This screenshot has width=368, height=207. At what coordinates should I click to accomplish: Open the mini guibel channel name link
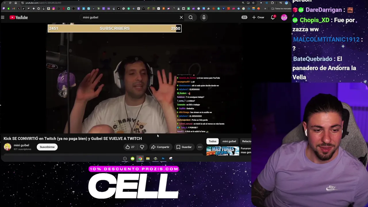(x=21, y=145)
